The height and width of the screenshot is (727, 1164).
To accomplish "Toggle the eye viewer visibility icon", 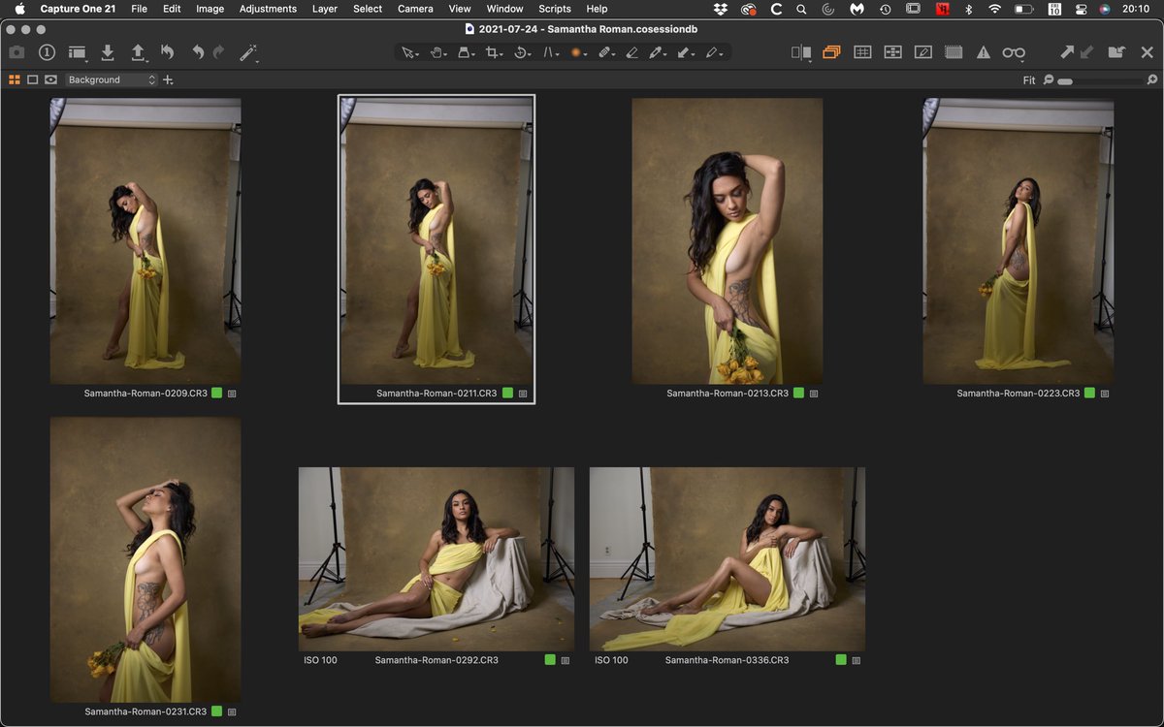I will 50,79.
